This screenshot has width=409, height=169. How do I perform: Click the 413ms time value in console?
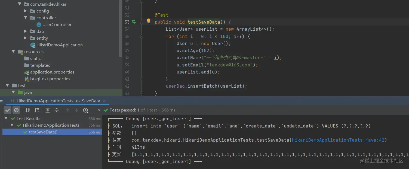[138, 147]
